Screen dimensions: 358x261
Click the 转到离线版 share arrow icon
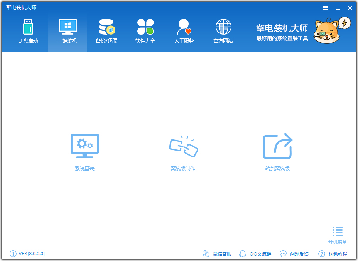[278, 146]
